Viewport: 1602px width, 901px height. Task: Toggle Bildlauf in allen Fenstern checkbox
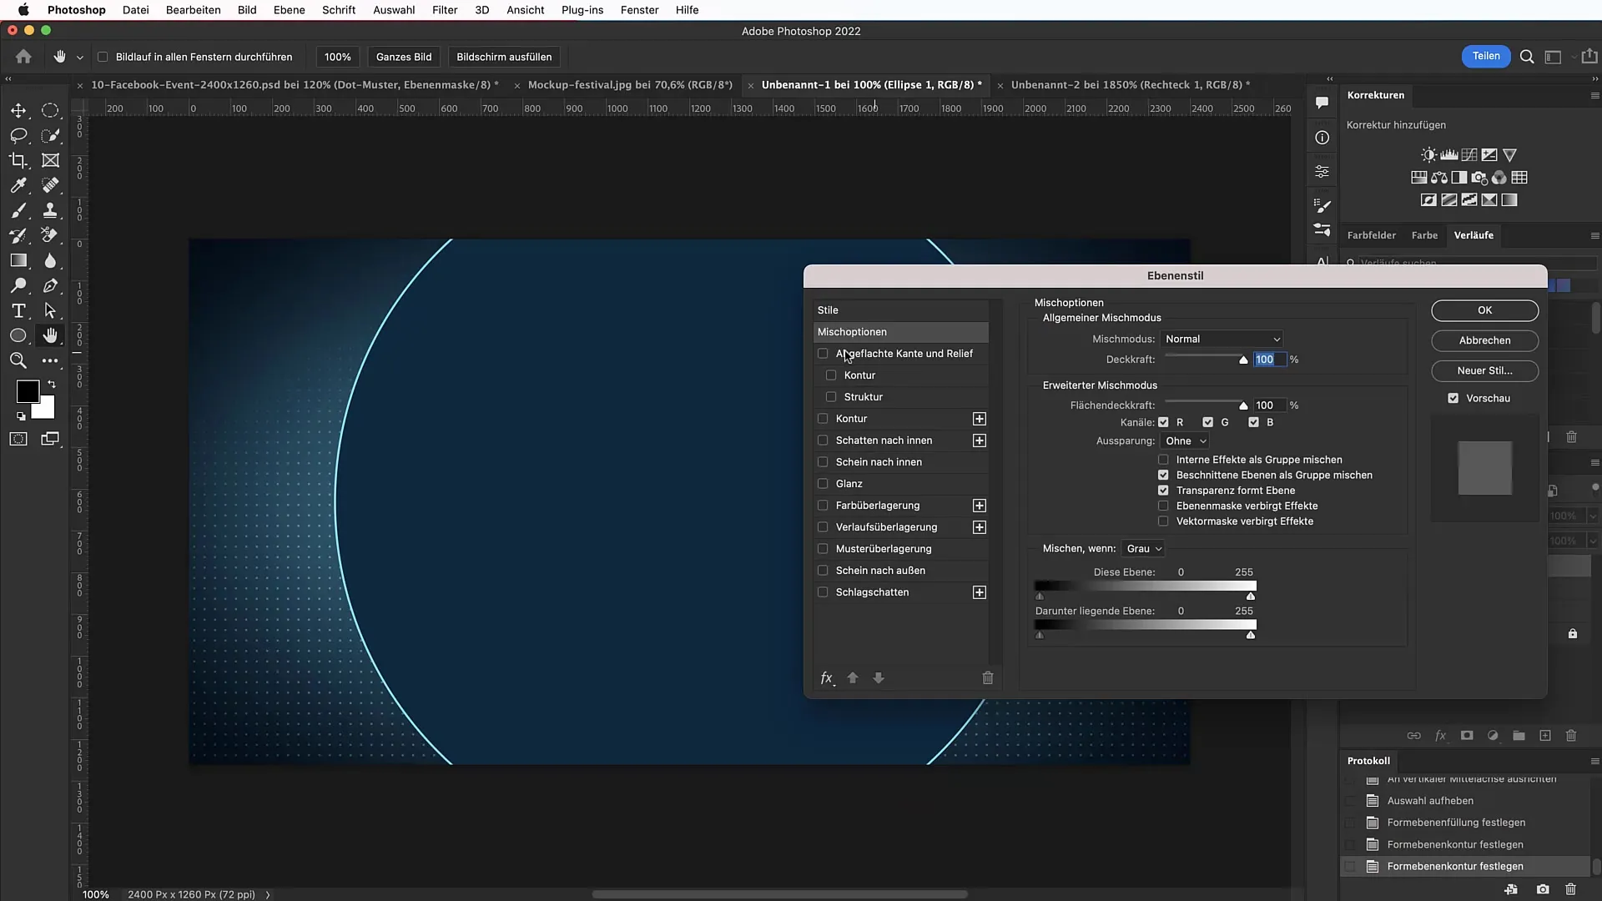(x=103, y=57)
